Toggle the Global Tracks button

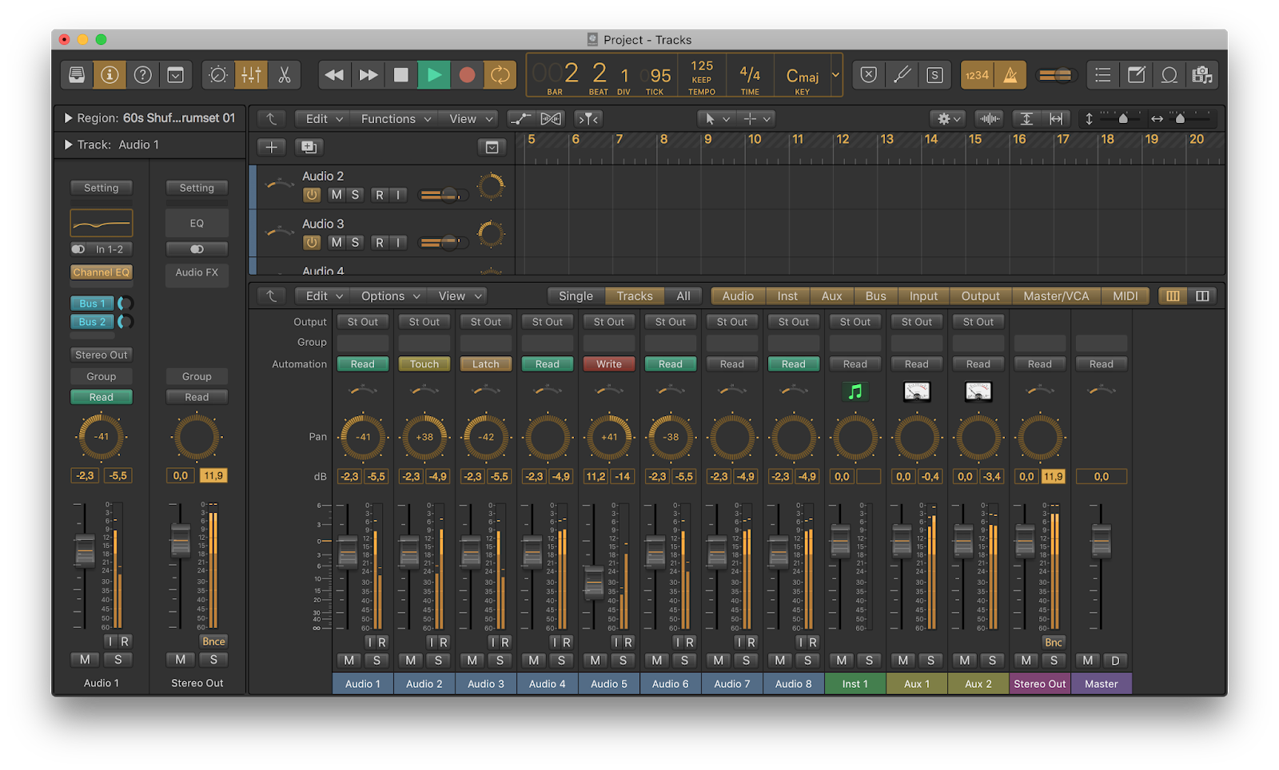tap(492, 147)
